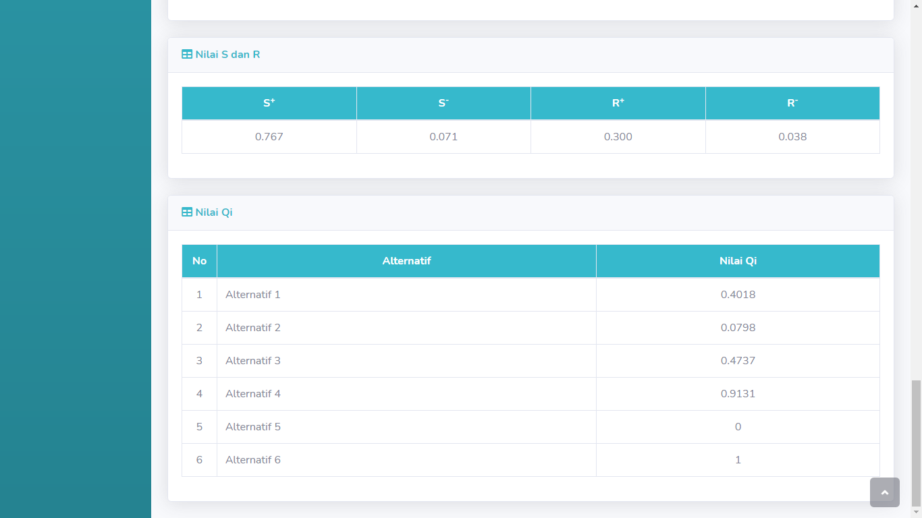
Task: Select the value 0.767
Action: [269, 136]
